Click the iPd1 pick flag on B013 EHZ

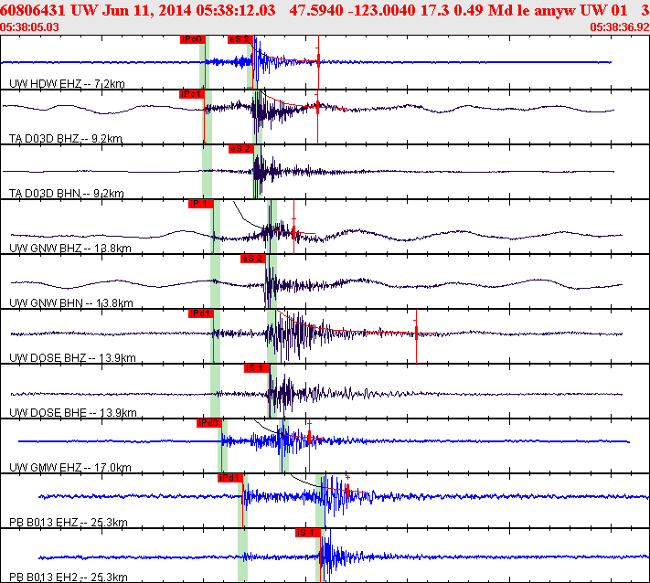click(230, 478)
